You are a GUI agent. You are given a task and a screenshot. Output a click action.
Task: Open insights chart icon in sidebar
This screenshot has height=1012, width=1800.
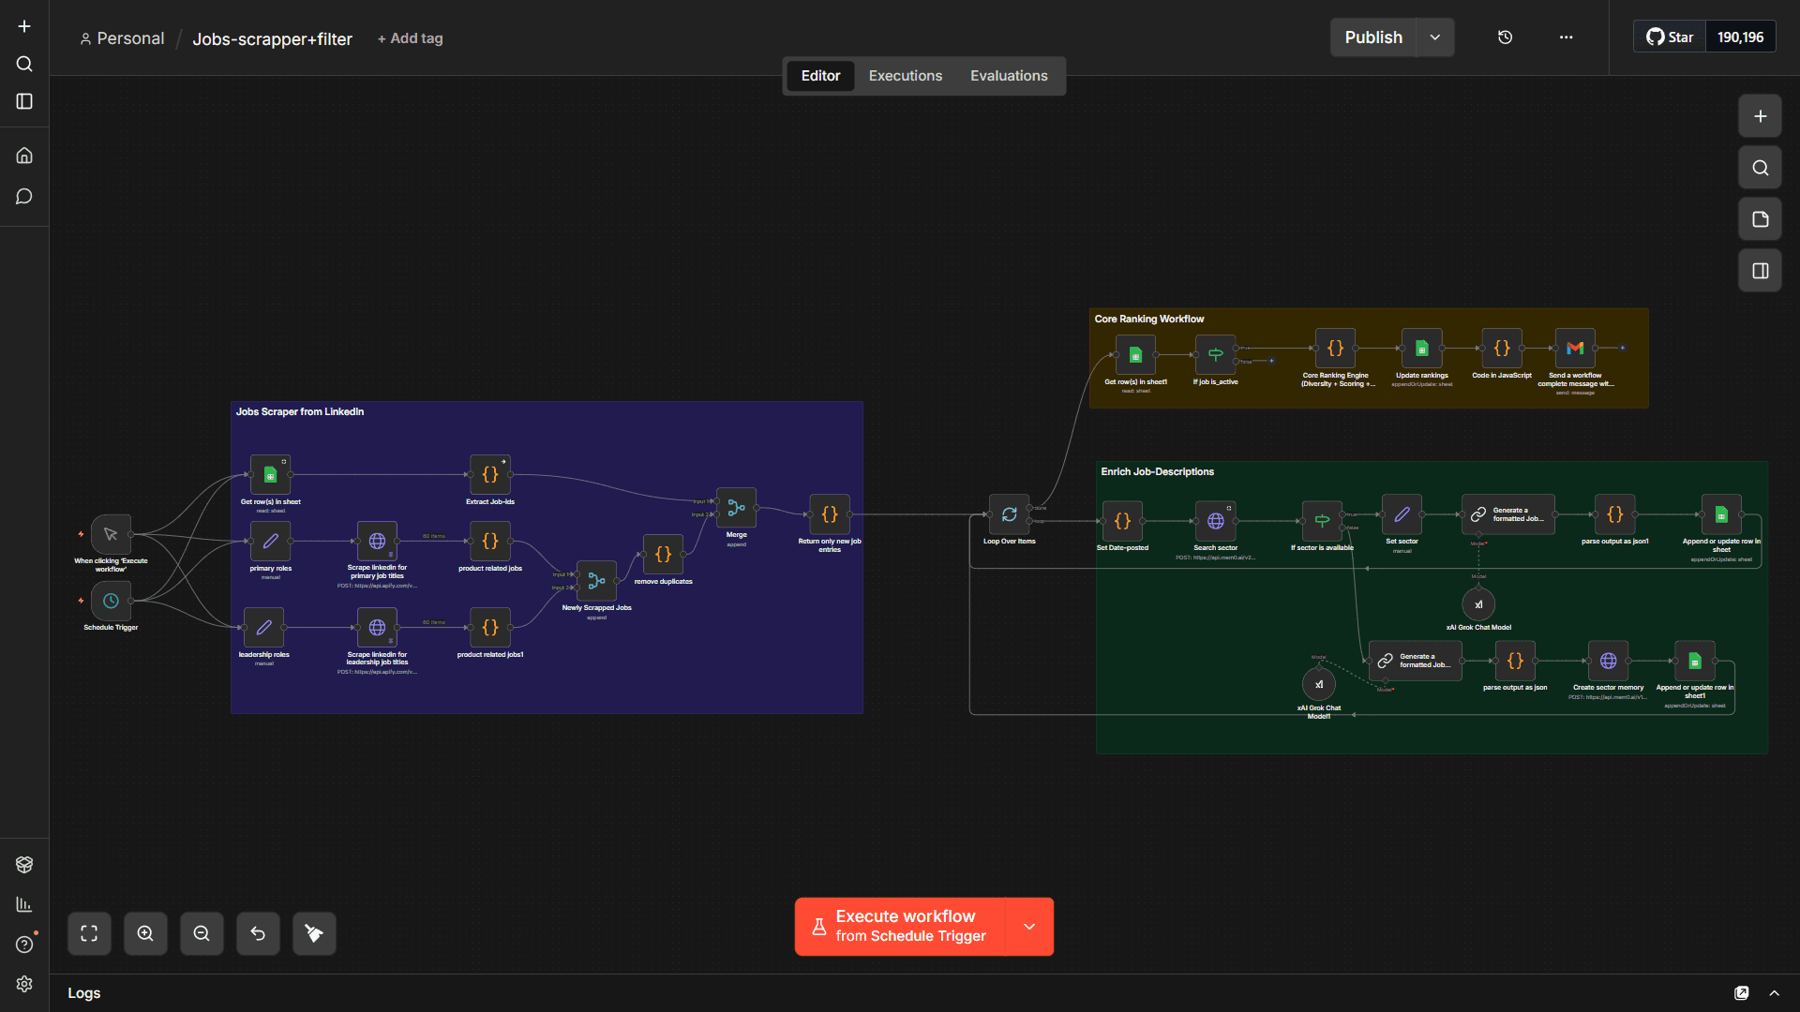click(x=24, y=904)
